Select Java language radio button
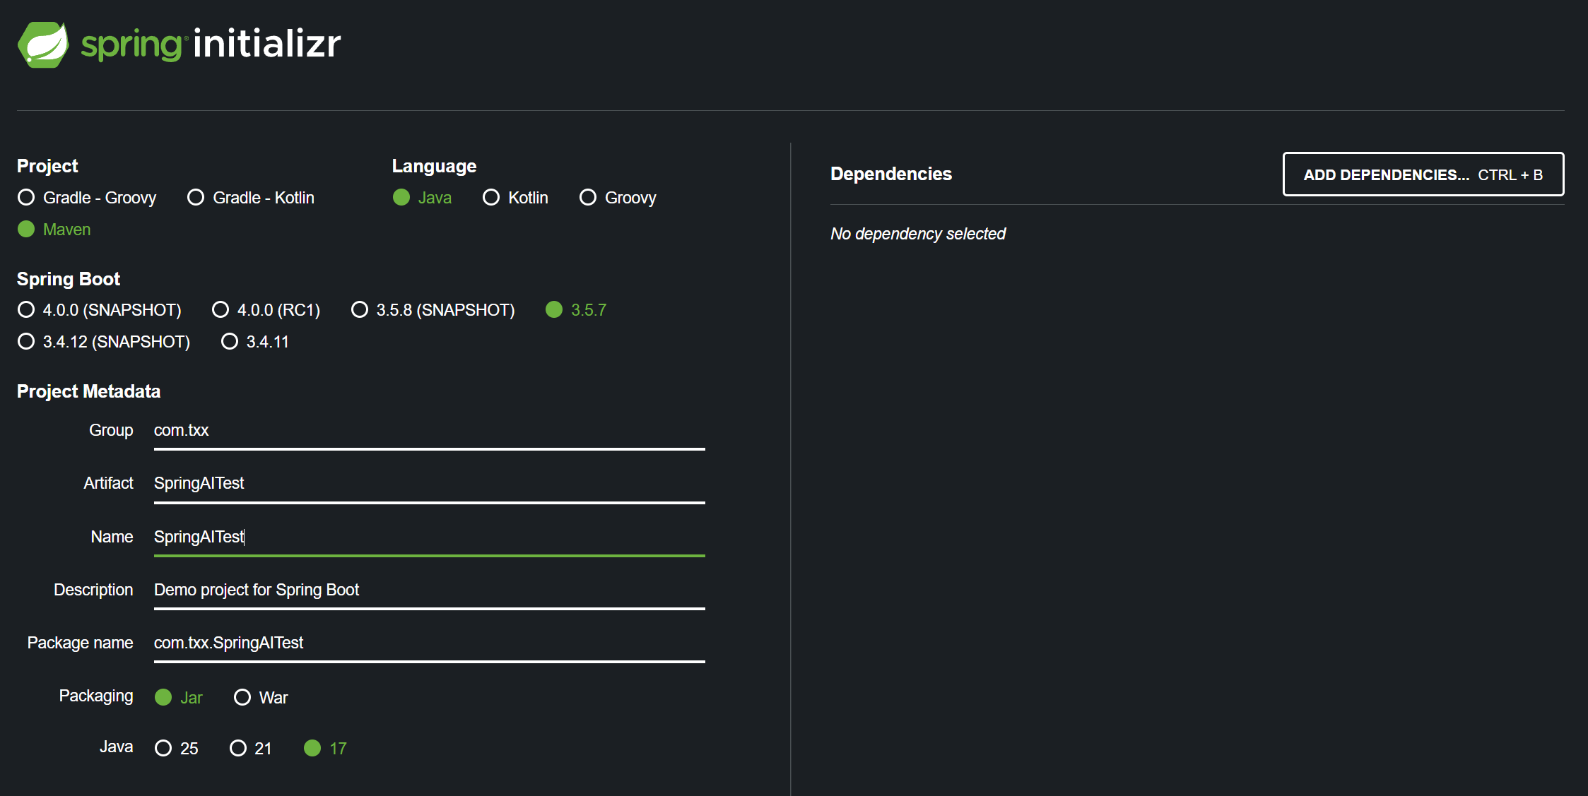This screenshot has width=1588, height=796. tap(401, 198)
